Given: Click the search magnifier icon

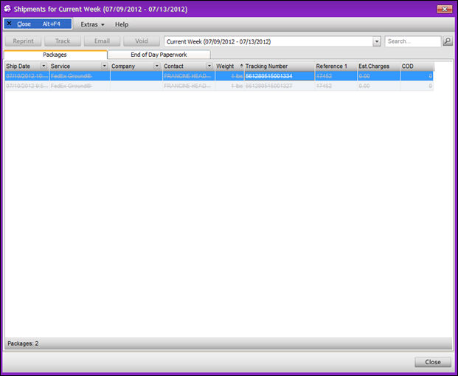Looking at the screenshot, I should [448, 41].
